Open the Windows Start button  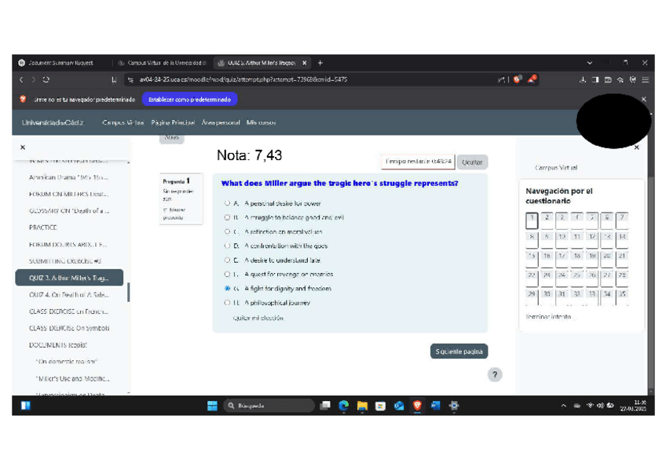click(212, 406)
